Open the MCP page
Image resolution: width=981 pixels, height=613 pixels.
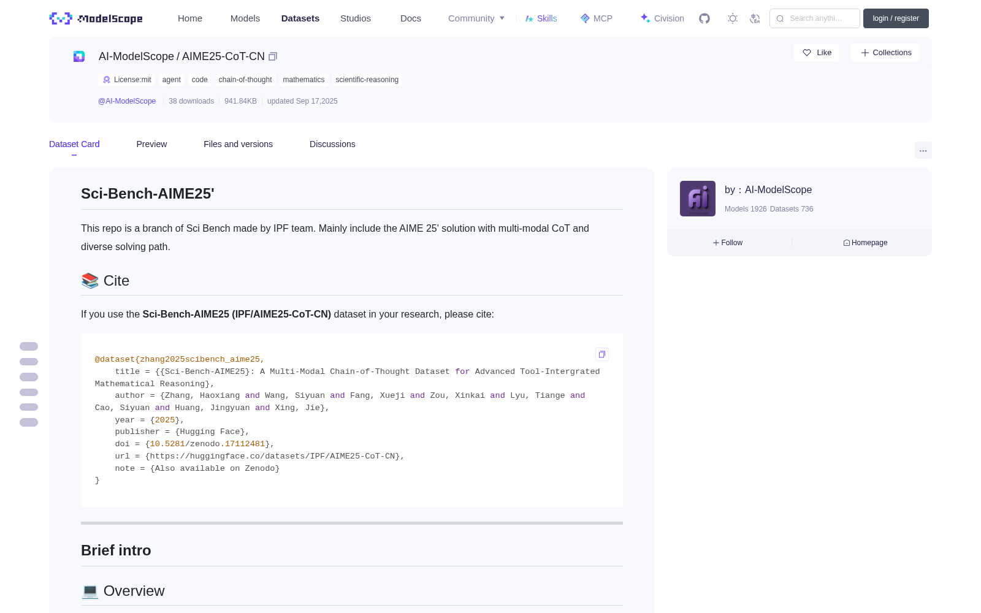pos(597,18)
